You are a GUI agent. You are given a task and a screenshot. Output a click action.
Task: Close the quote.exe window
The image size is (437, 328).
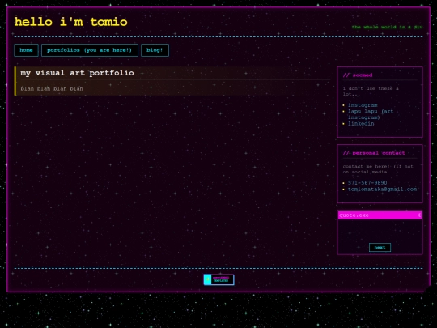pyautogui.click(x=418, y=215)
